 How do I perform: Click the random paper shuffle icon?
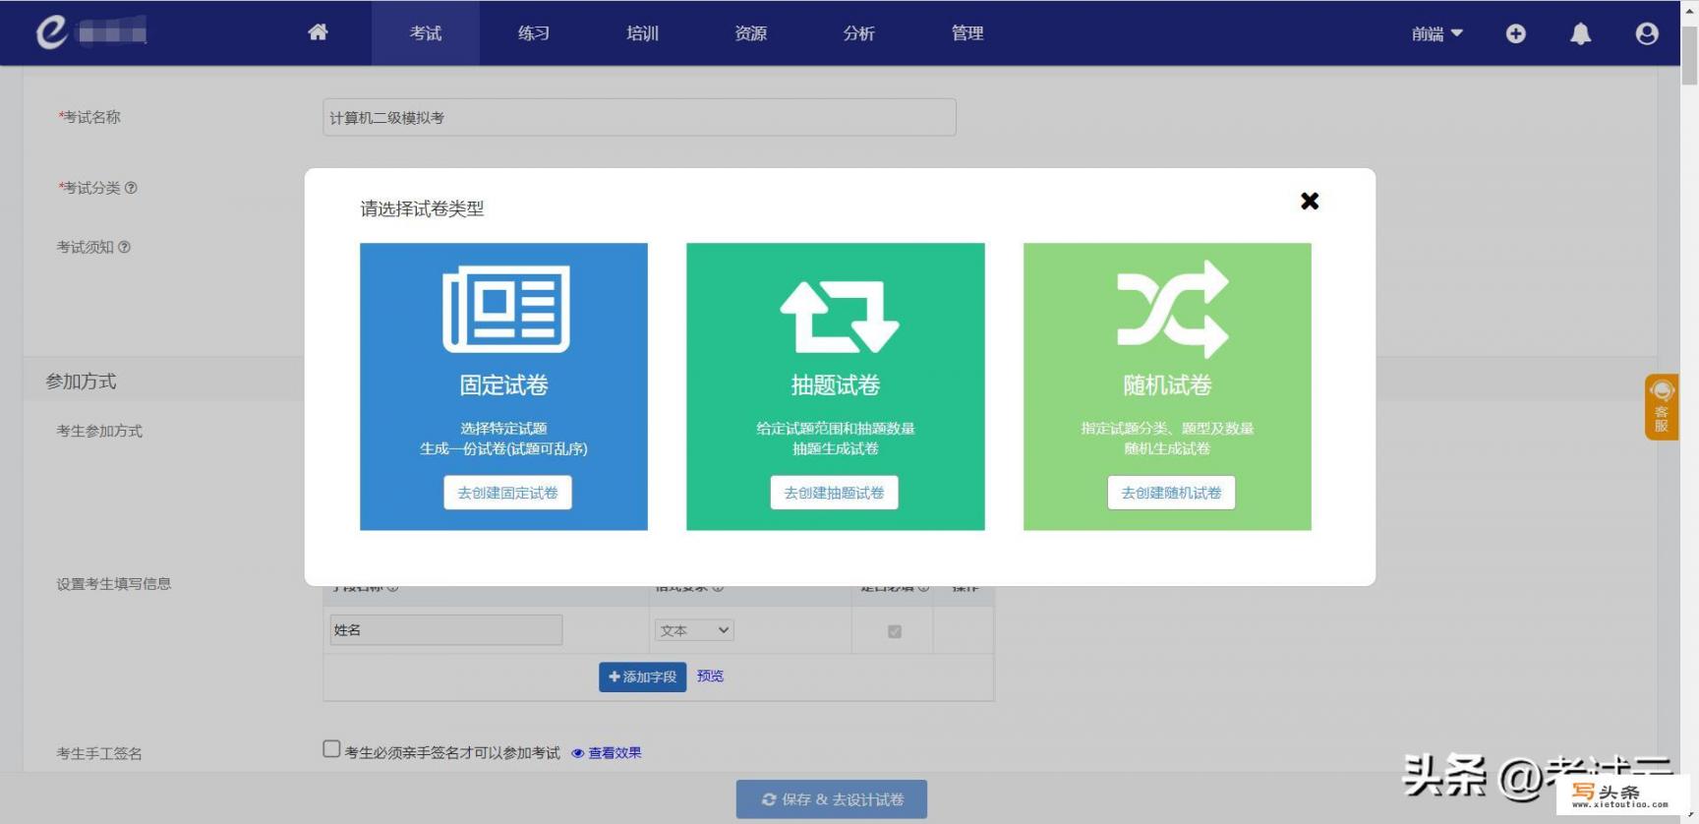click(1172, 309)
